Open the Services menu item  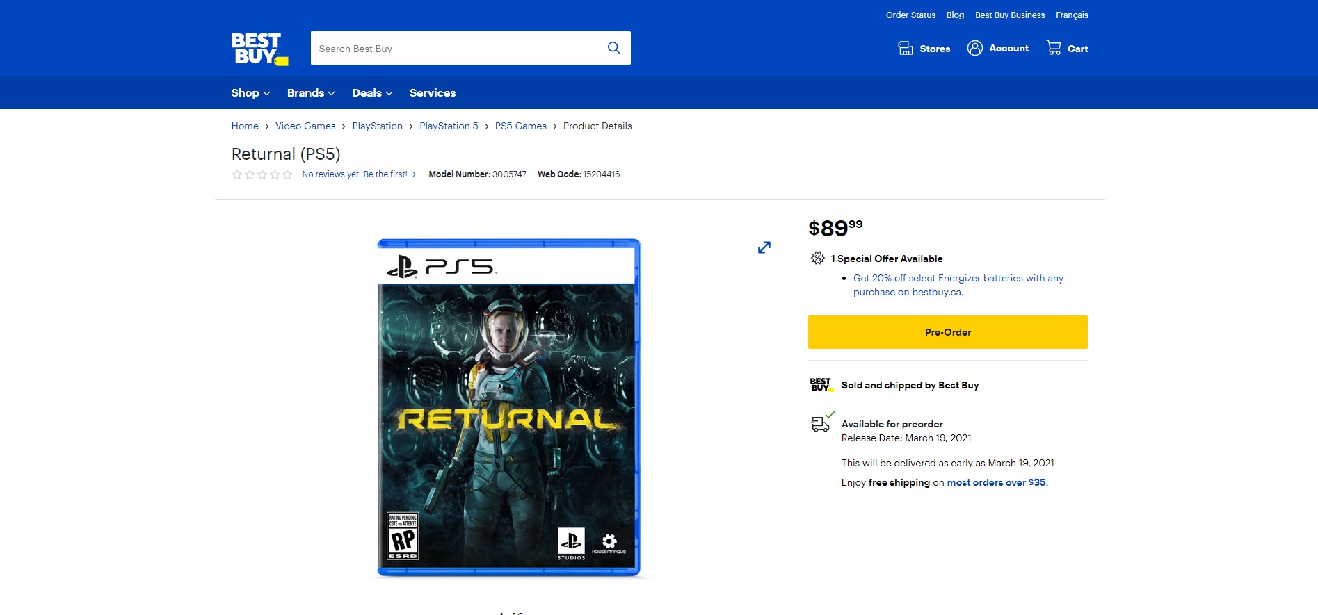[433, 93]
